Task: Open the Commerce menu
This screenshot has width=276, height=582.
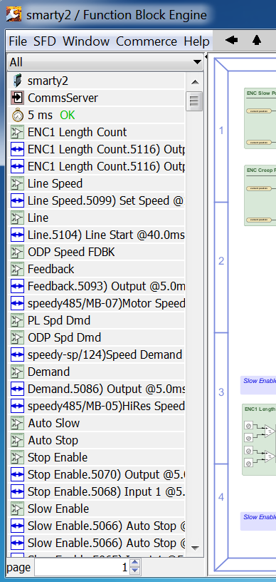Action: (x=147, y=41)
